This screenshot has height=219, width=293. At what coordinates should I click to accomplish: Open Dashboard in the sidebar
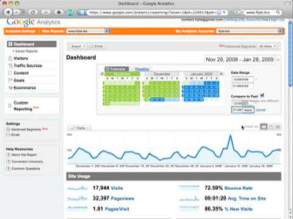32,44
